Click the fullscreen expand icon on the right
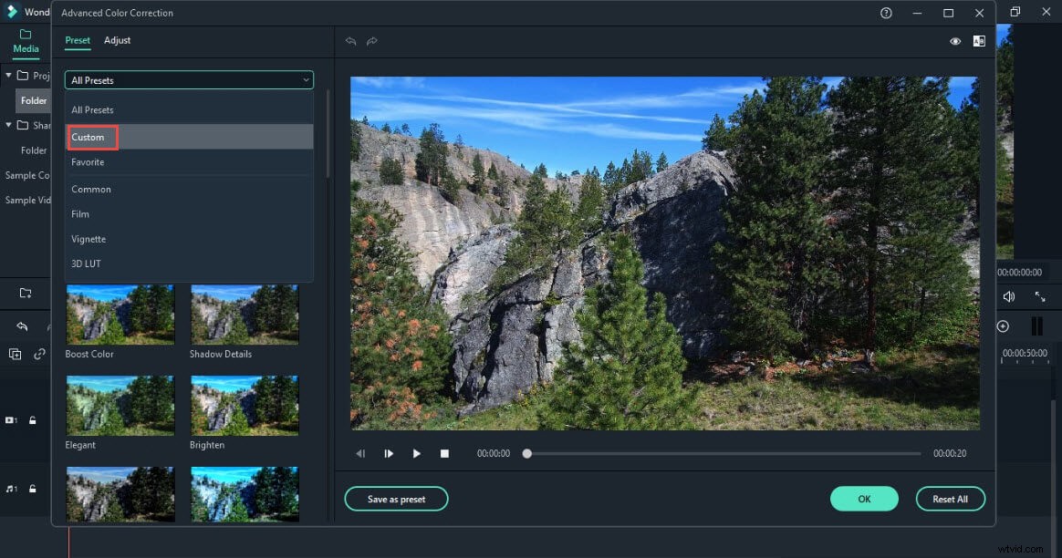1062x558 pixels. [x=1041, y=296]
